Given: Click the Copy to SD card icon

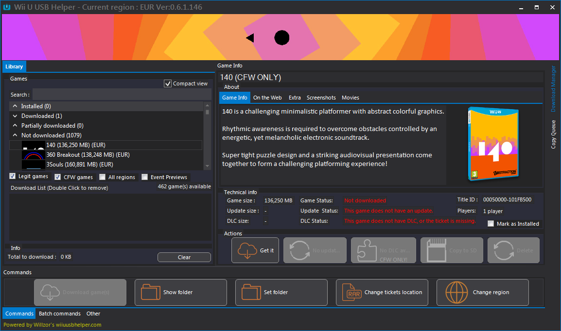Looking at the screenshot, I should [437, 250].
